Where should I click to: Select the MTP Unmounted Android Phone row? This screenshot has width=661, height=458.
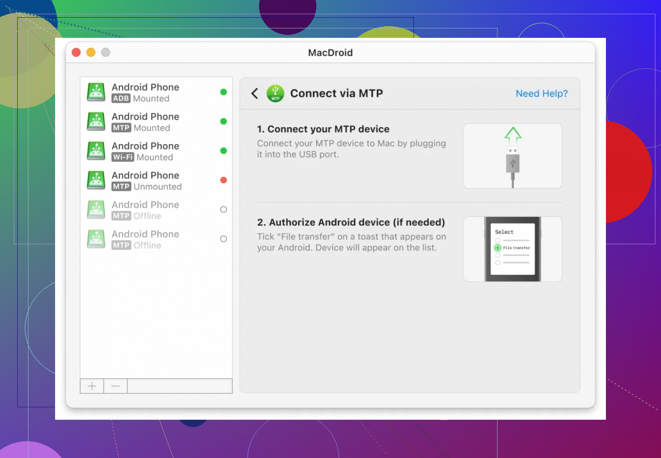click(156, 181)
